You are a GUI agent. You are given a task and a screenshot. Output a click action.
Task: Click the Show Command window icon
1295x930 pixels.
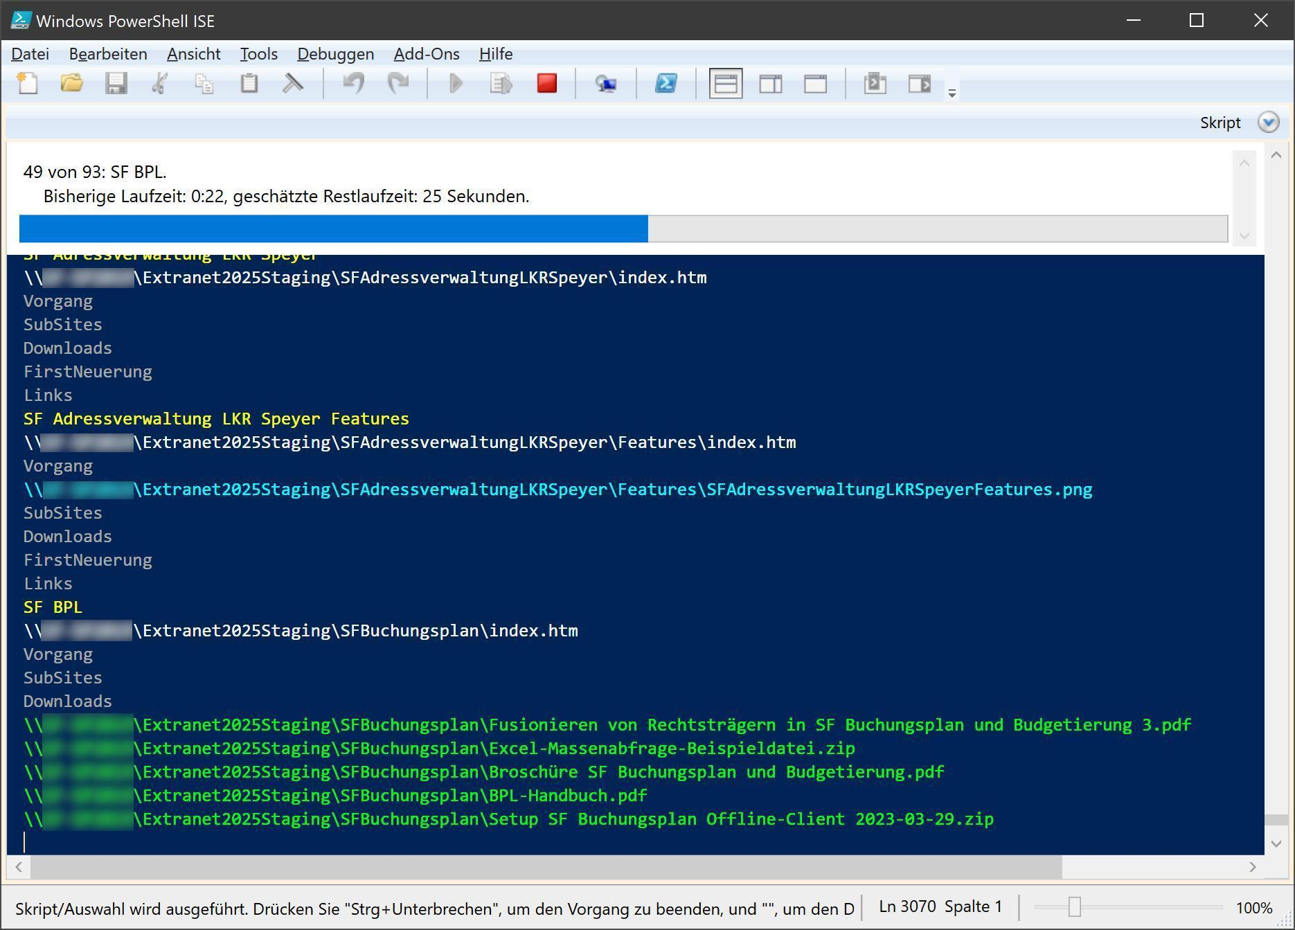click(875, 84)
